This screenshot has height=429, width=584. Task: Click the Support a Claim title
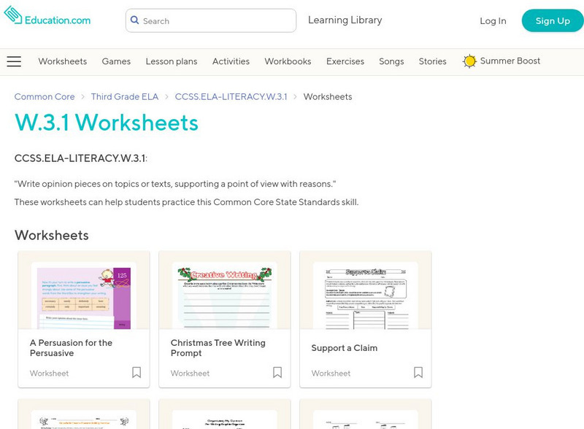[x=344, y=348]
